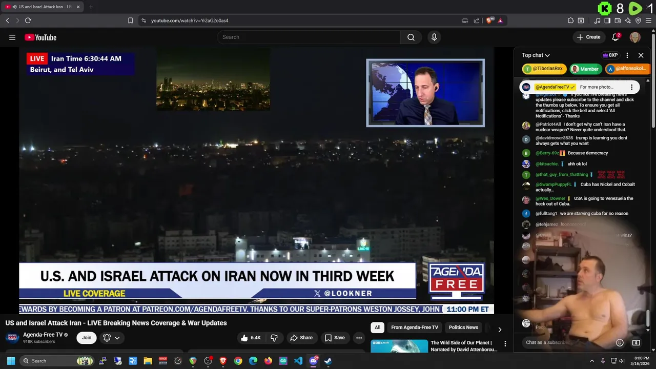This screenshot has height=369, width=656.
Task: Click the @SwampPuppyFL chat username
Action: 553,184
